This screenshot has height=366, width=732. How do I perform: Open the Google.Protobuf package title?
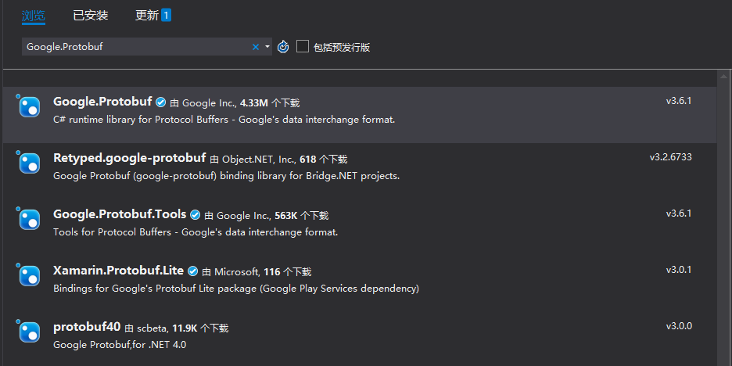[x=102, y=102]
